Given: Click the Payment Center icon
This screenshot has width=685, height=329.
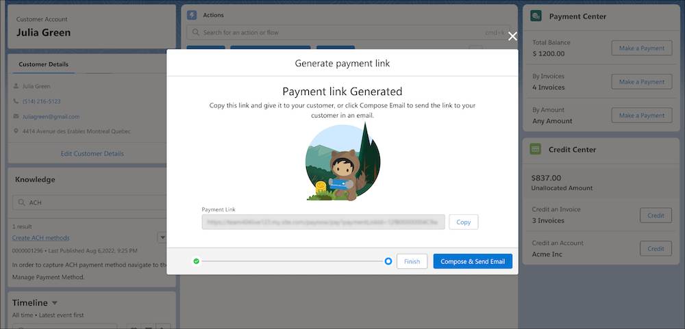Looking at the screenshot, I should [536, 16].
